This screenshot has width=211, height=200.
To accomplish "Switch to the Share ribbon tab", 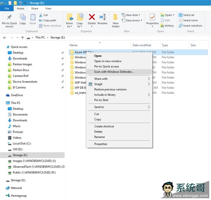I will (x=34, y=8).
